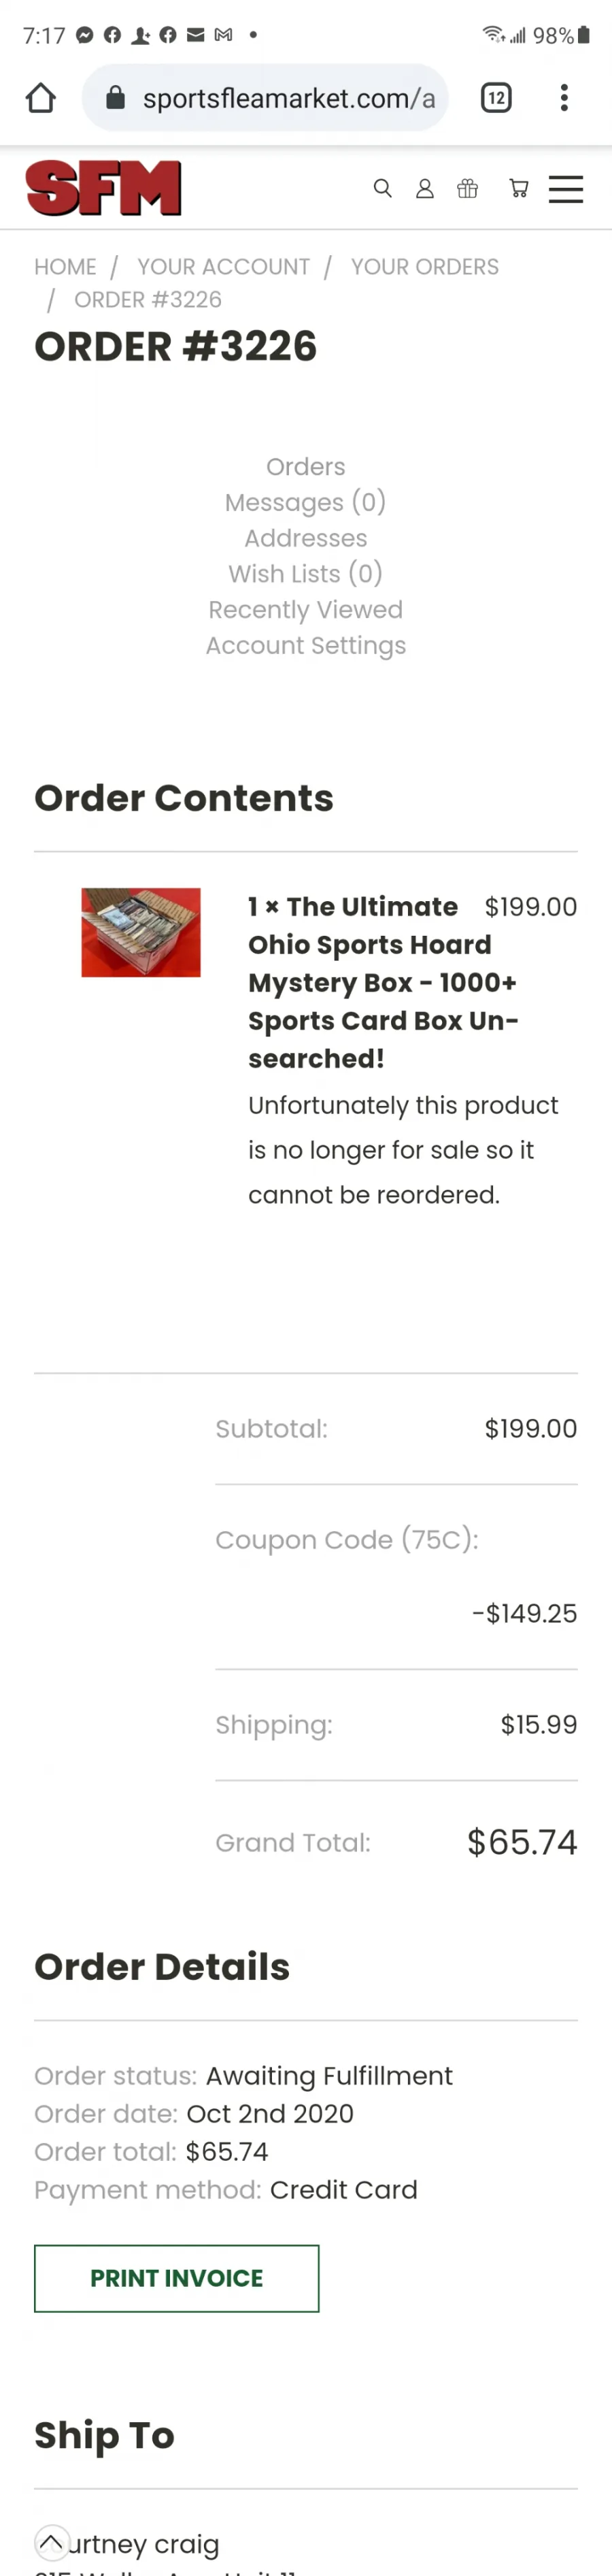Go to the HOME breadcrumb

(x=65, y=267)
